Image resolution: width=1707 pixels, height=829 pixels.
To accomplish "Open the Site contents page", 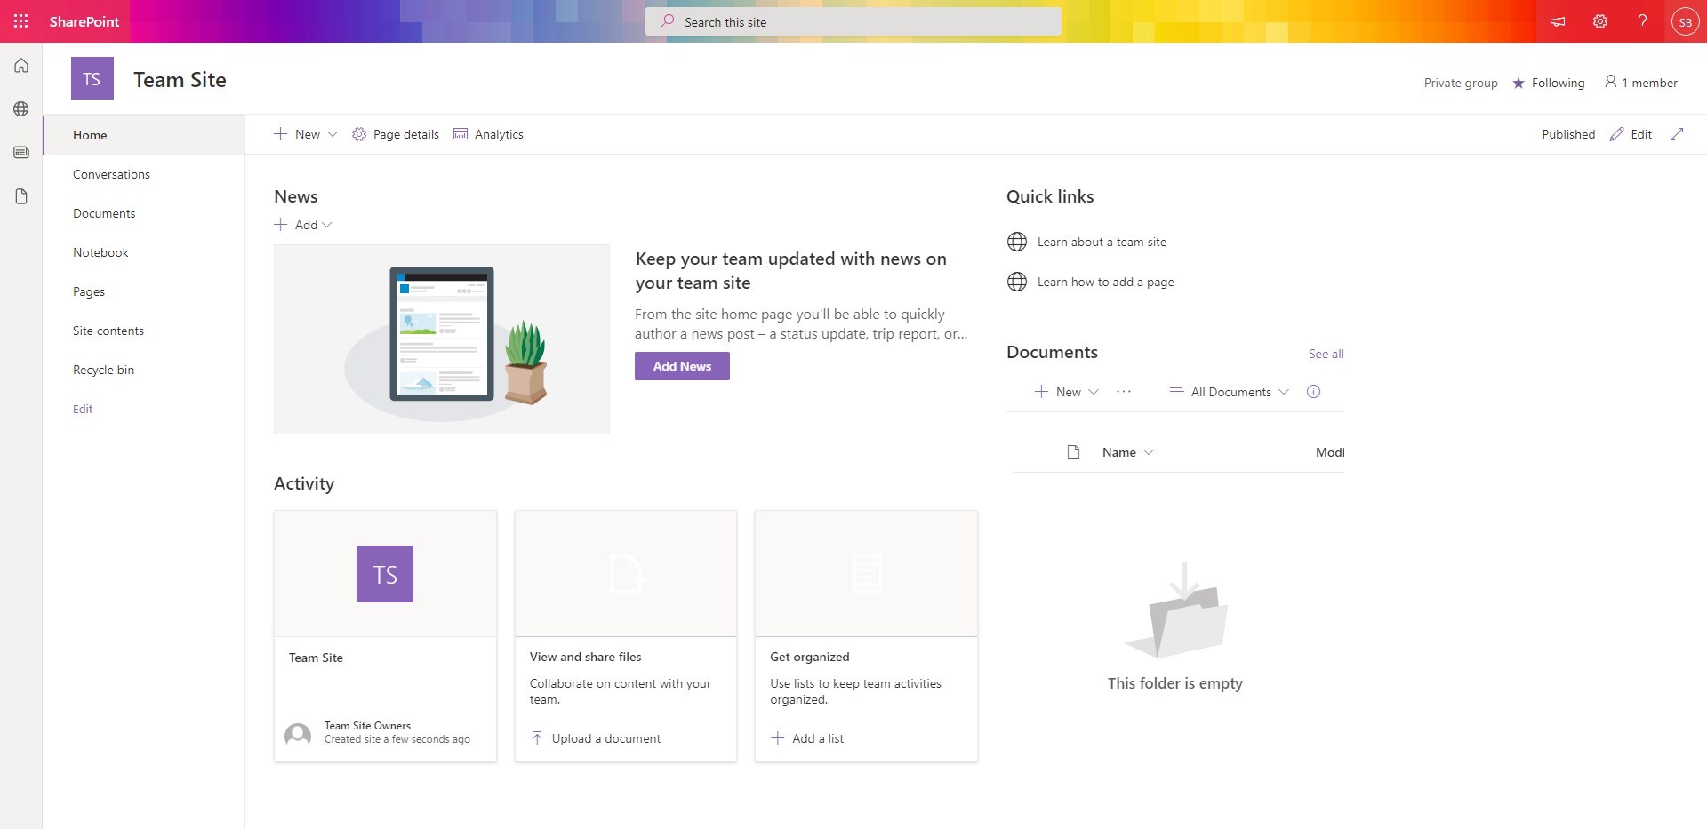I will [108, 330].
